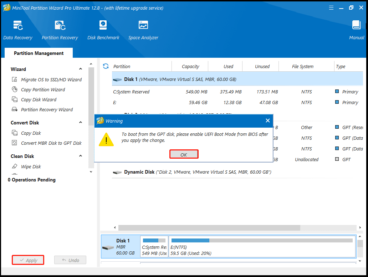Select the Disk 1 header row
This screenshot has height=277, width=368.
point(237,79)
